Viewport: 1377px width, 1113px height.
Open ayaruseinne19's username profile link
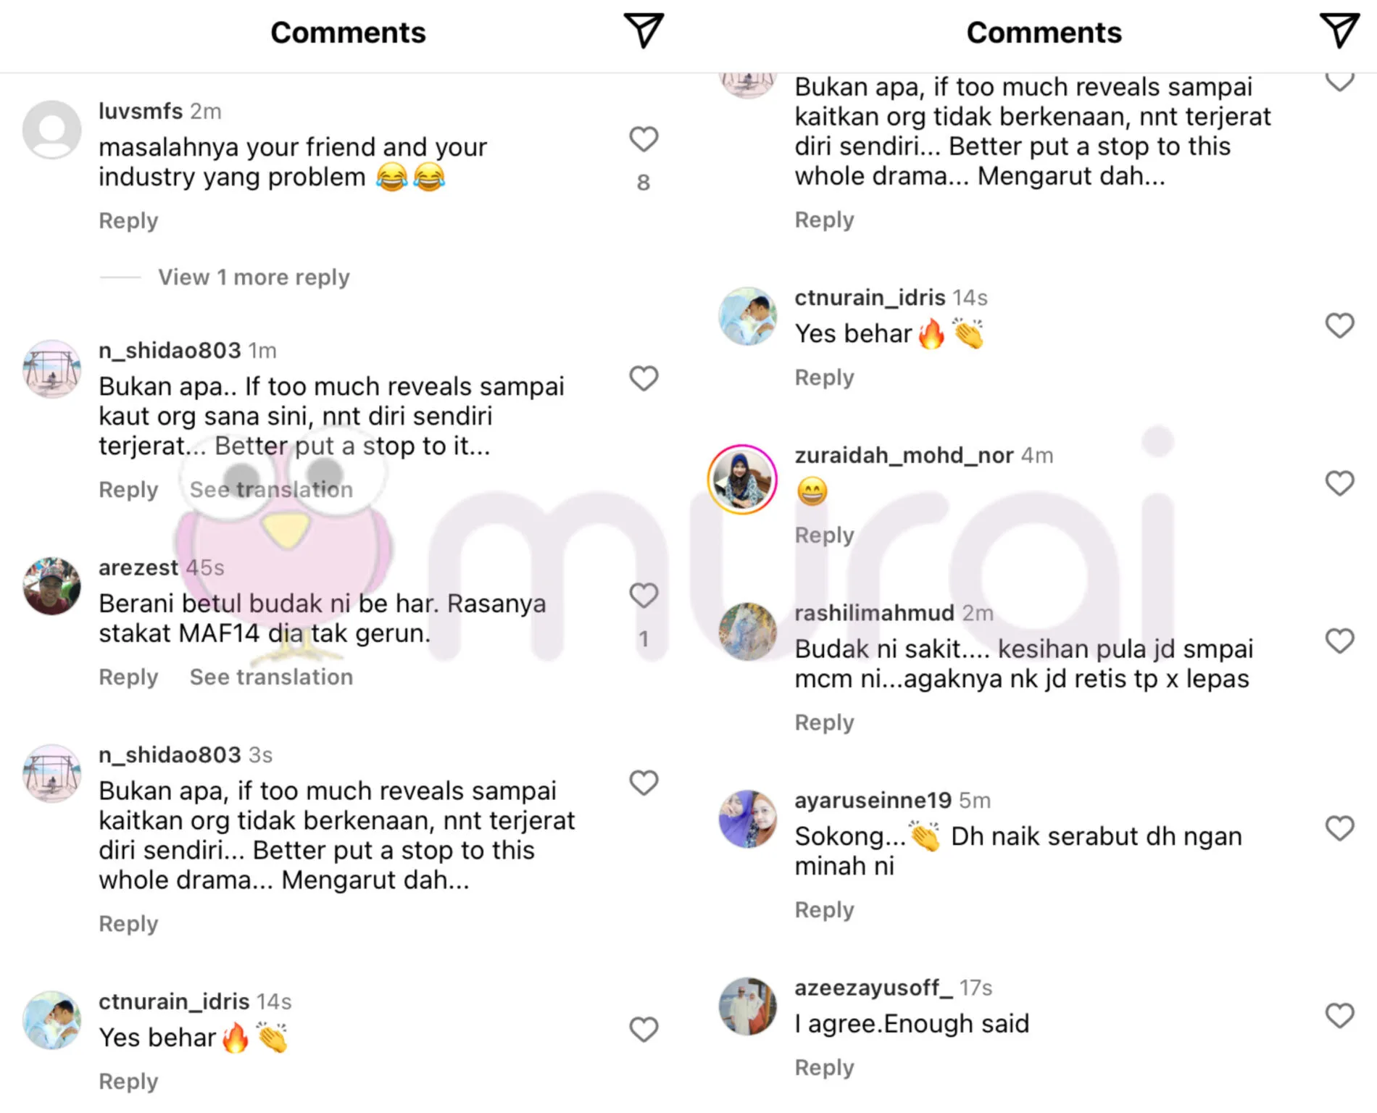873,800
